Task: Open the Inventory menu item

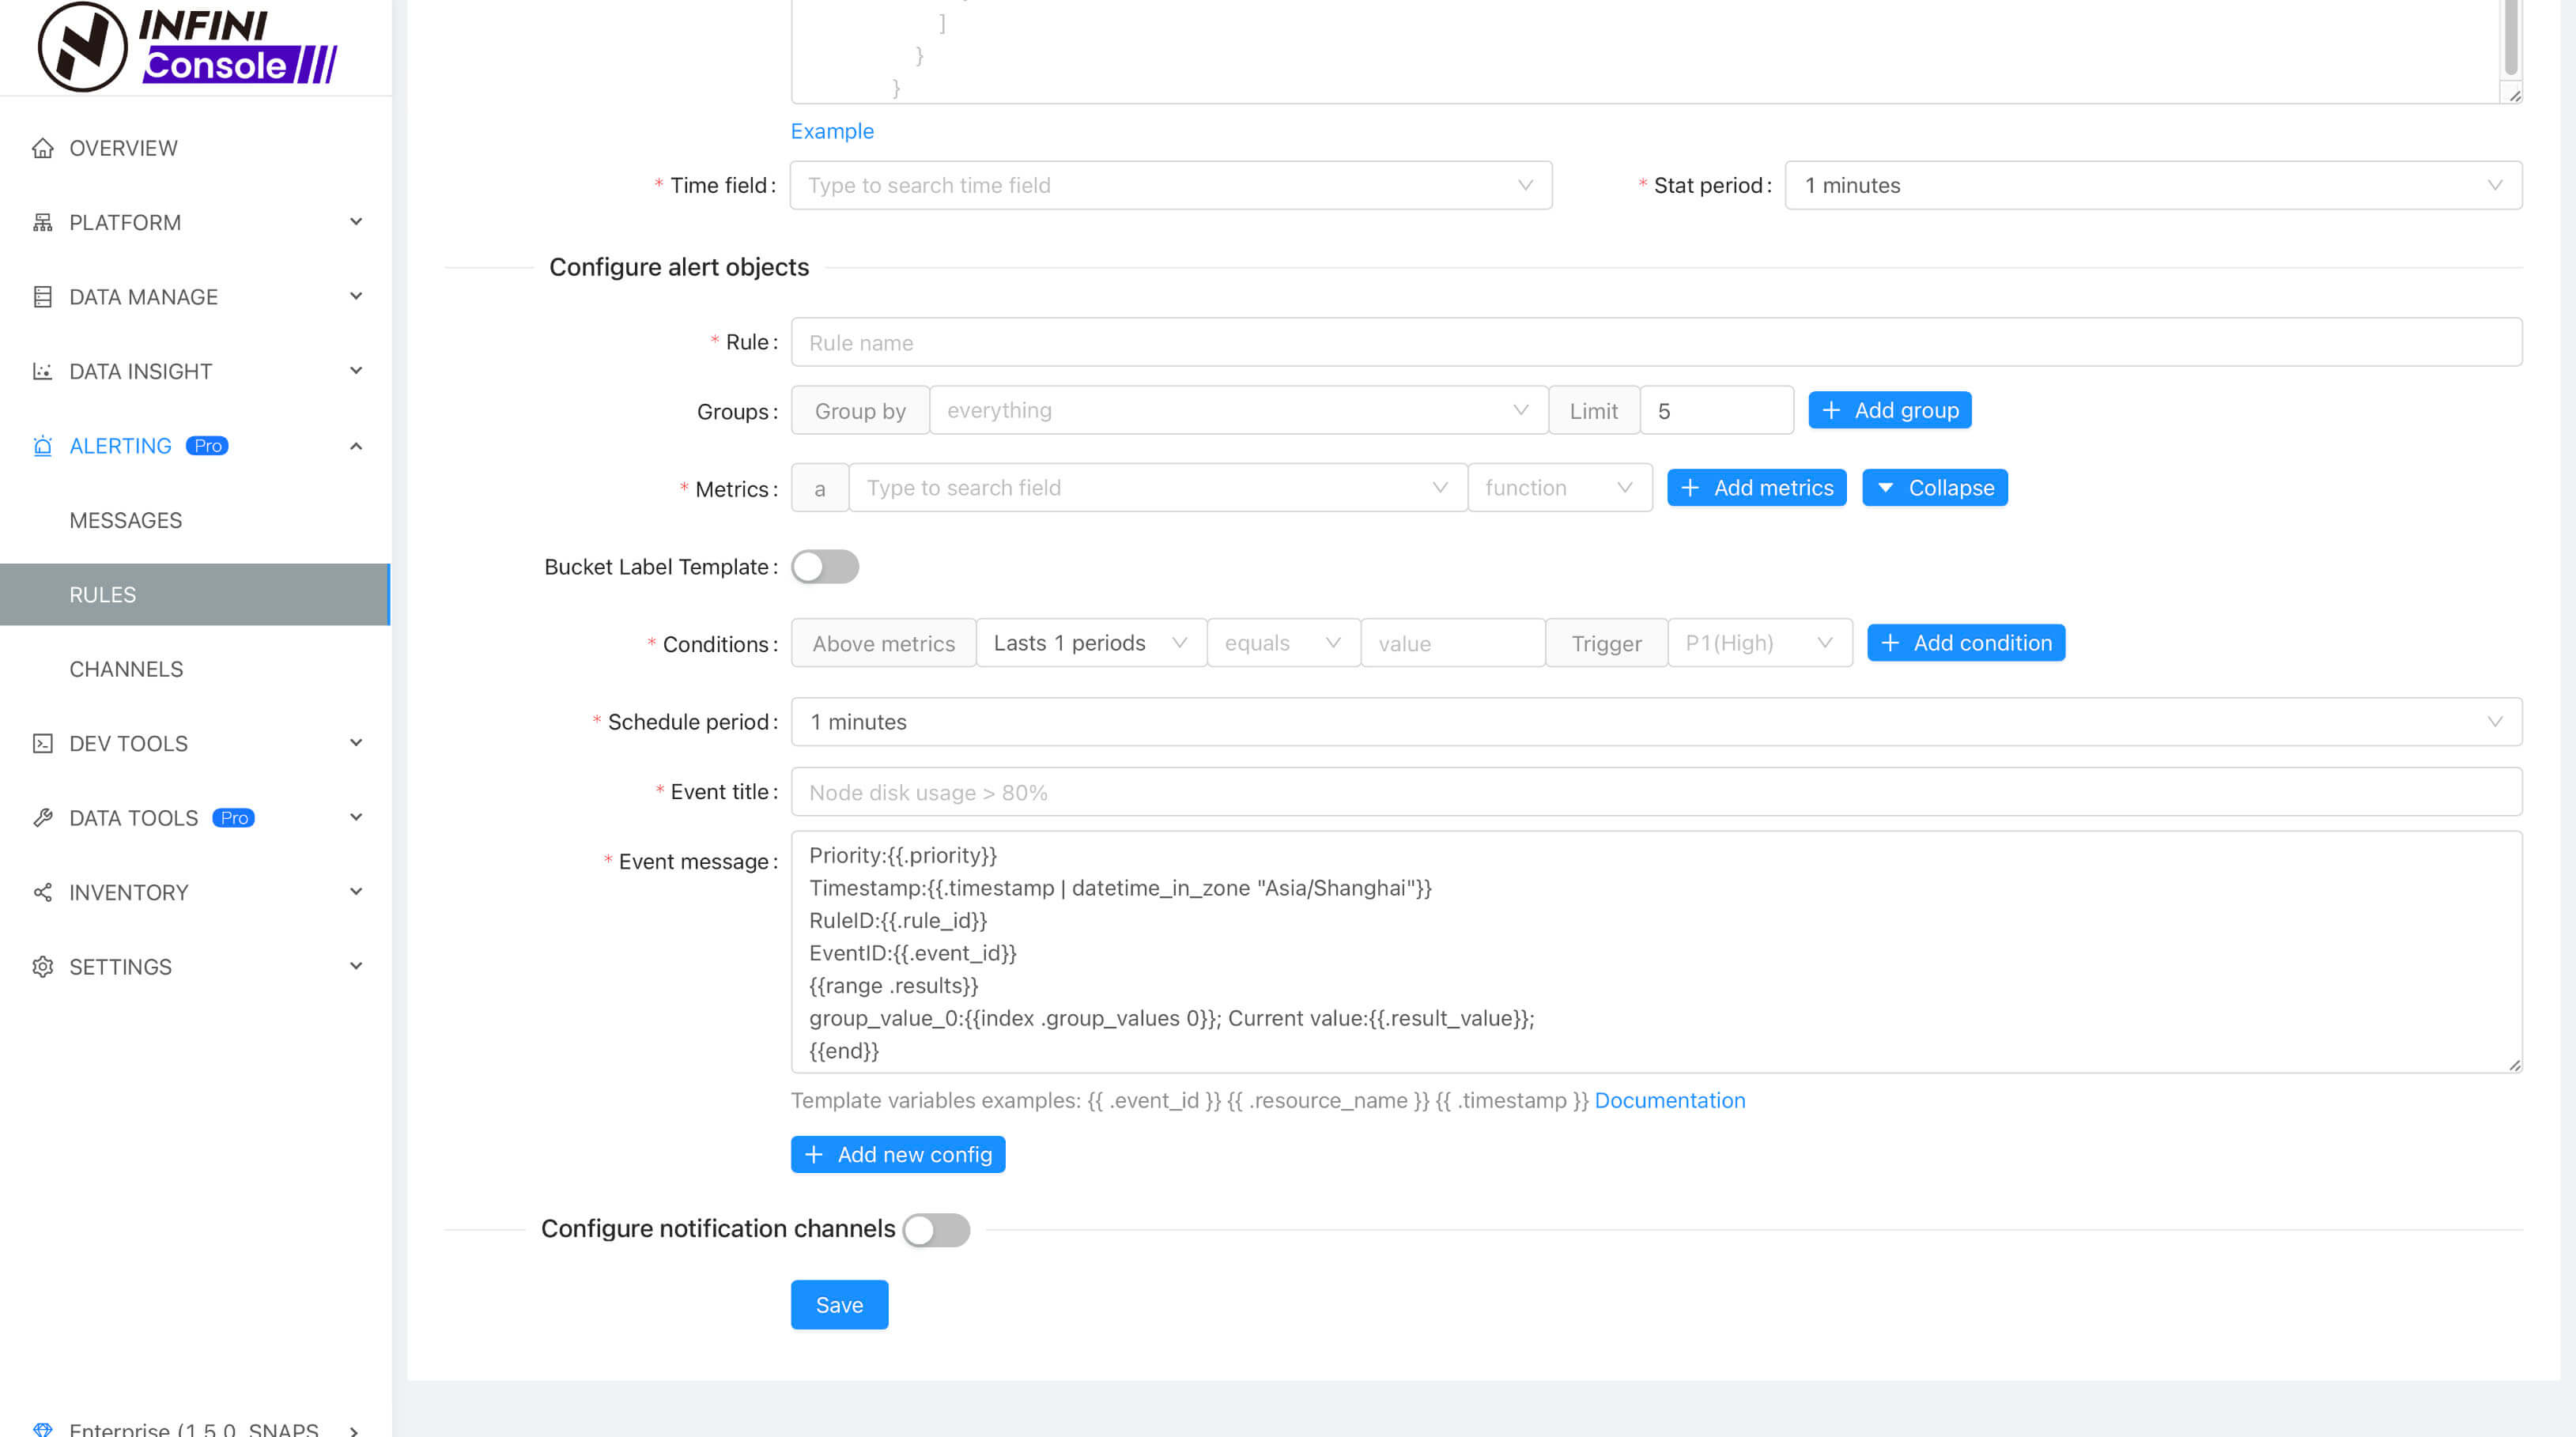Action: (195, 892)
